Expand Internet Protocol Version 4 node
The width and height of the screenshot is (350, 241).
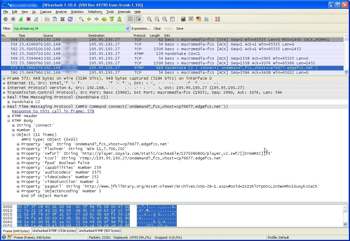click(4, 88)
